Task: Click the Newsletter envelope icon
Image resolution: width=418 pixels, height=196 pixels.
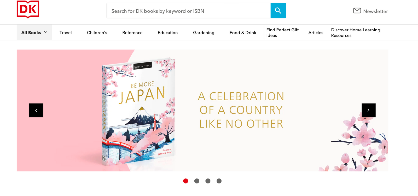Action: 357,11
